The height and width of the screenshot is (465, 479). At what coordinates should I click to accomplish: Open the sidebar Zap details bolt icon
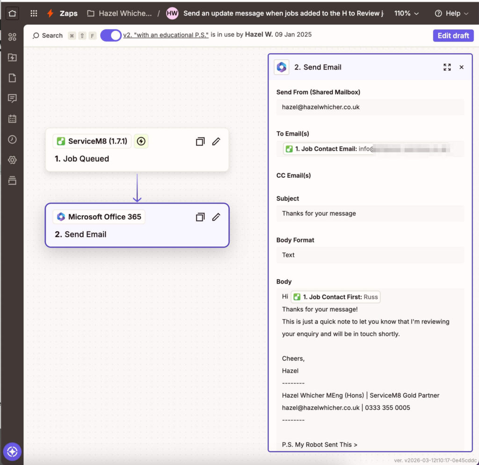coord(12,58)
